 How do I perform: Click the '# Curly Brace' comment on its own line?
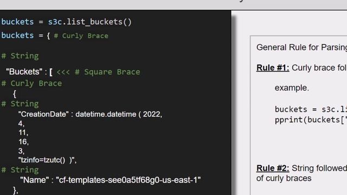pyautogui.click(x=31, y=83)
